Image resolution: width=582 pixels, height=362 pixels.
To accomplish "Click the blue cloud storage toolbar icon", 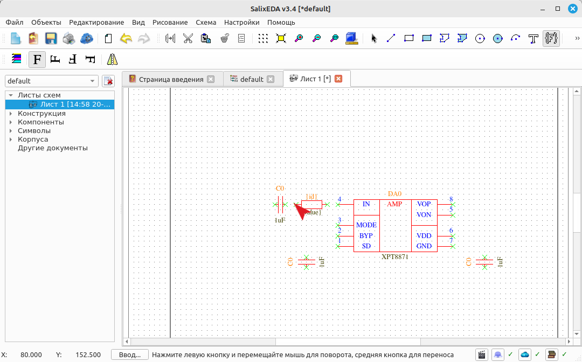I will coord(86,38).
